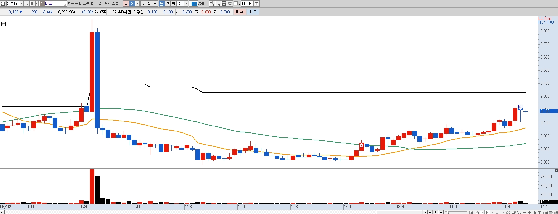Click the fast-forward button in the bottom toolbar
The height and width of the screenshot is (214, 558).
(441, 212)
